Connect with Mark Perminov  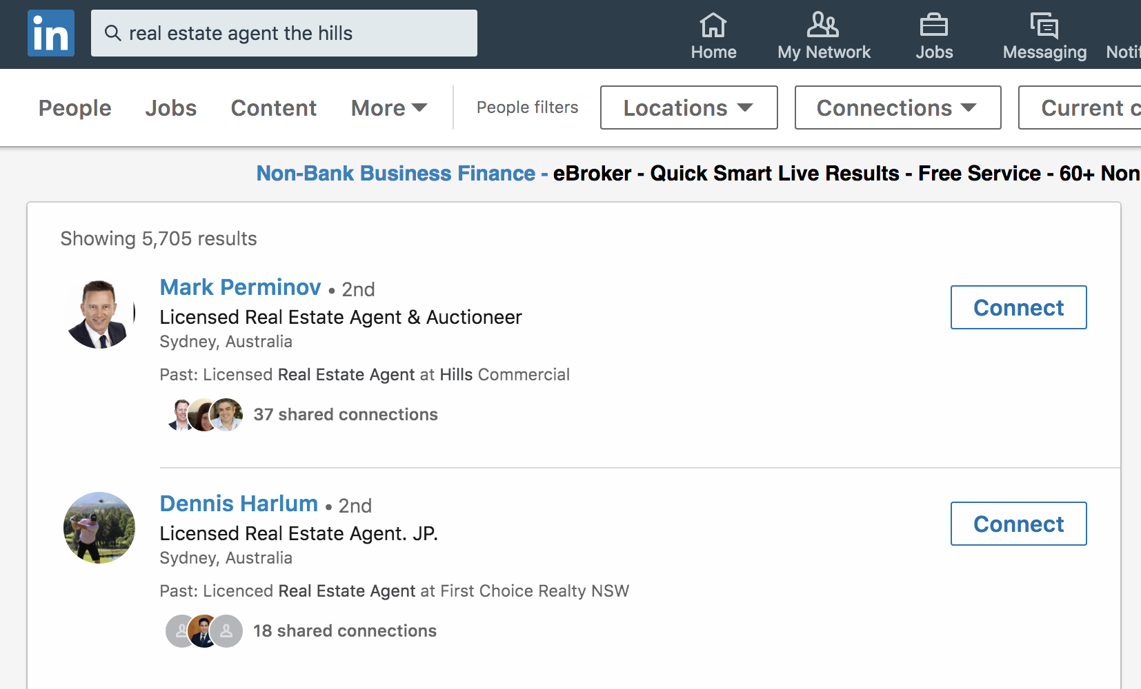coord(1018,307)
